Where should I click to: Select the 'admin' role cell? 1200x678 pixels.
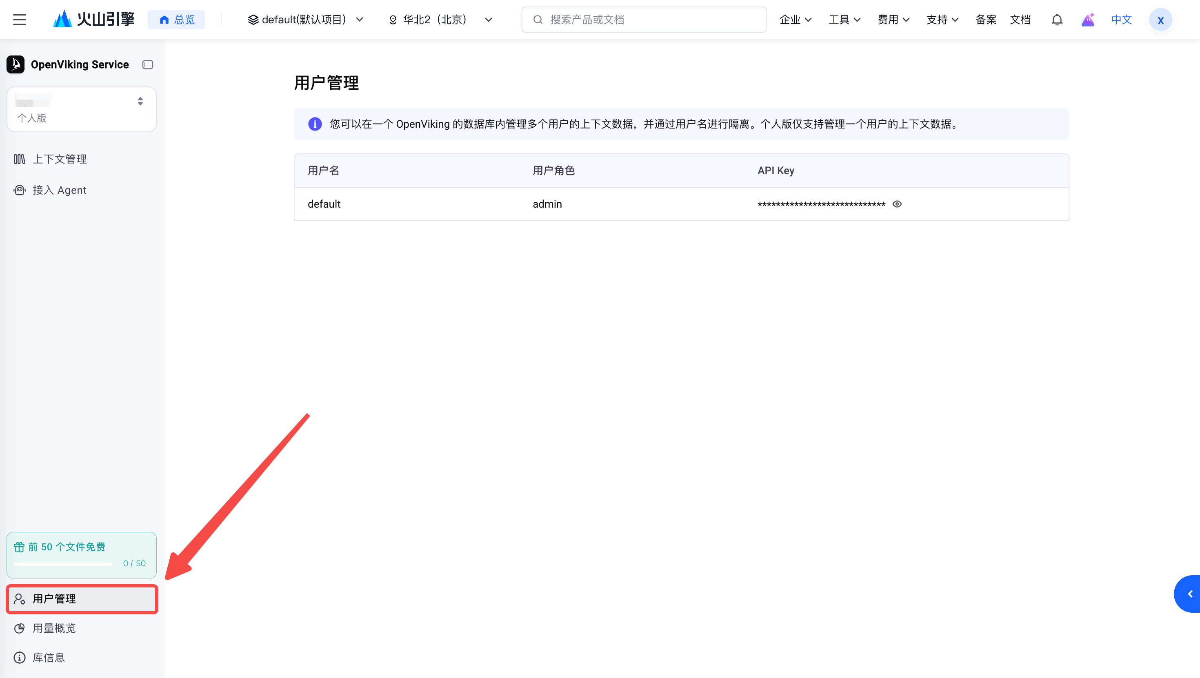547,204
